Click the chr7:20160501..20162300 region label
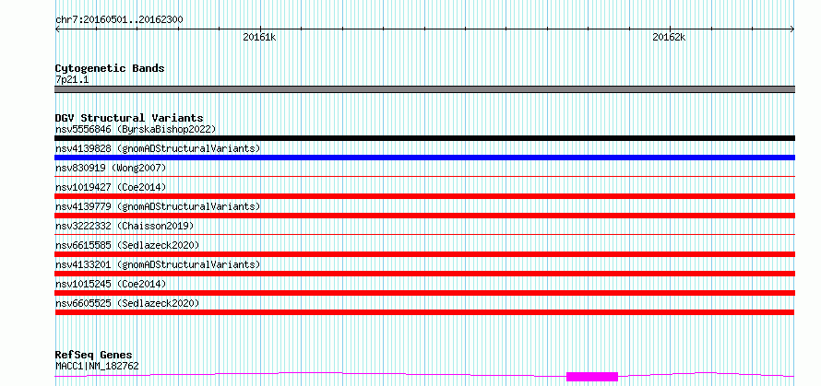 click(x=119, y=19)
